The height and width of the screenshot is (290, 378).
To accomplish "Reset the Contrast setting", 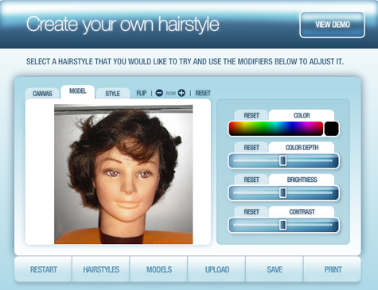I will coord(251,212).
